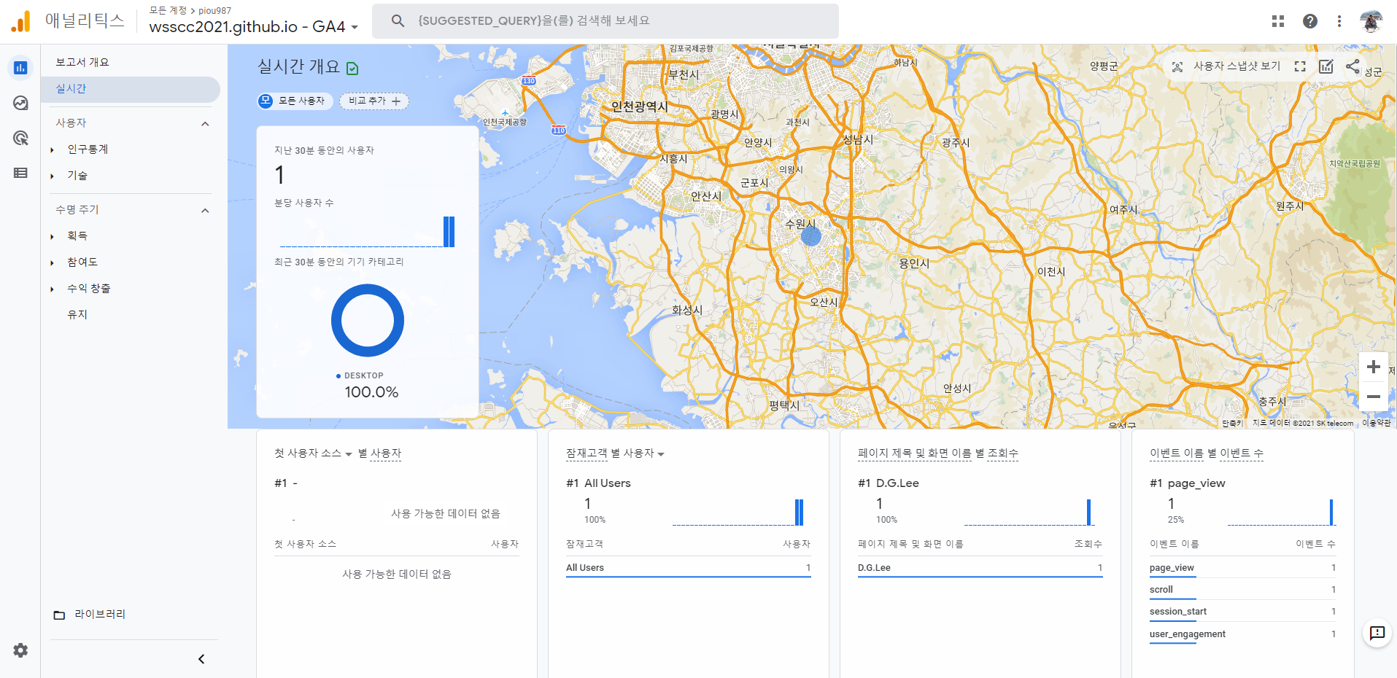
Task: Select 보고서 개요 in the navigation menu
Action: [x=81, y=61]
